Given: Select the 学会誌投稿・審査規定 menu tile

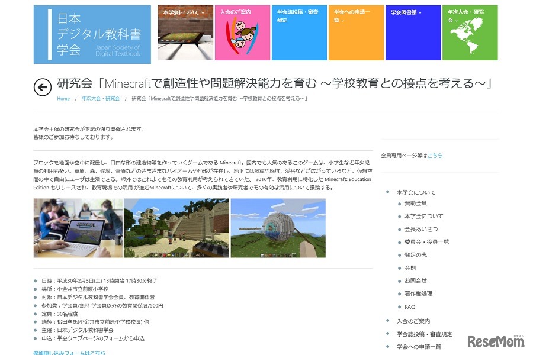Looking at the screenshot, I should coord(299,33).
